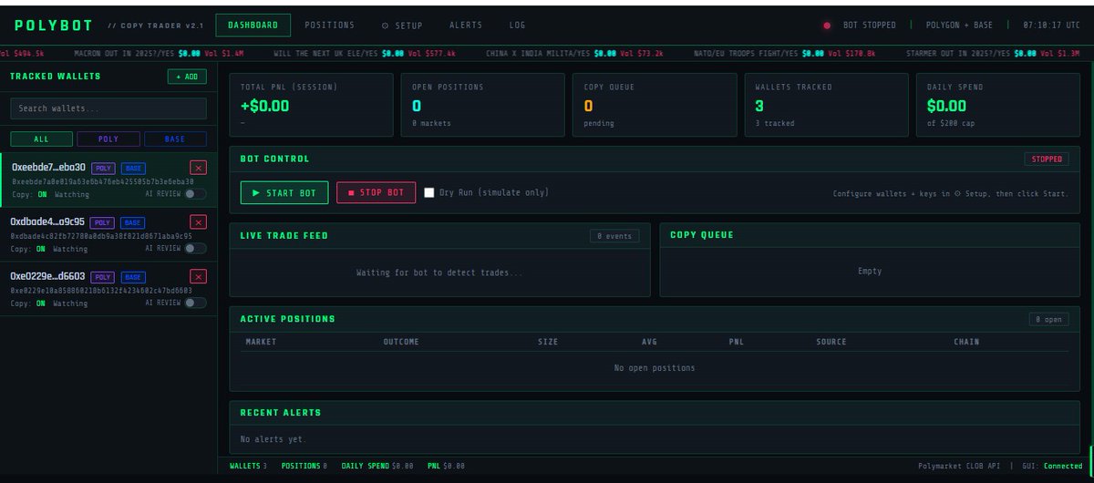This screenshot has height=483, width=1094.
Task: Click the 0 events badge in Live Trade Feed
Action: click(614, 236)
